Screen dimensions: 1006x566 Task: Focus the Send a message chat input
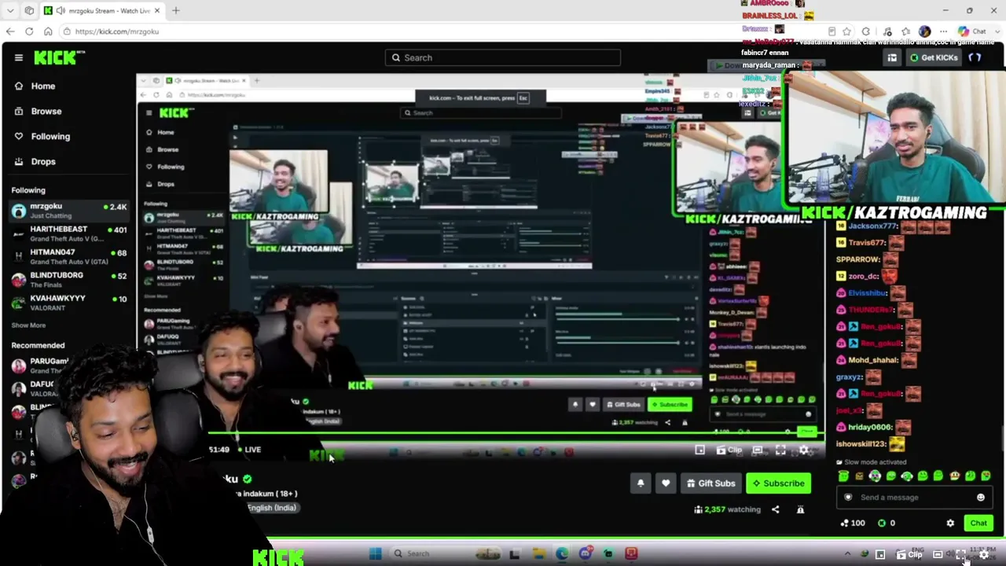[x=915, y=497]
